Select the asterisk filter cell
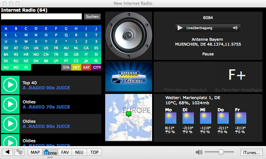Viewport: 266px width, 159px height. click(66, 41)
